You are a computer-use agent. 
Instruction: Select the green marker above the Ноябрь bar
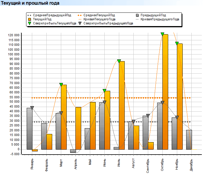(177, 43)
